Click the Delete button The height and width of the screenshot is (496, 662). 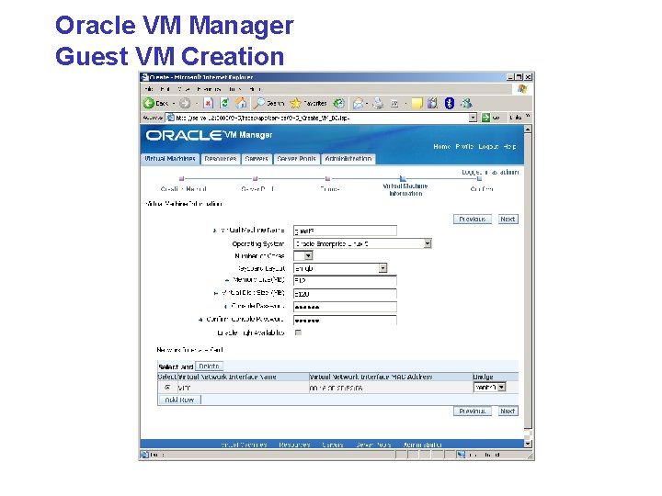point(209,366)
